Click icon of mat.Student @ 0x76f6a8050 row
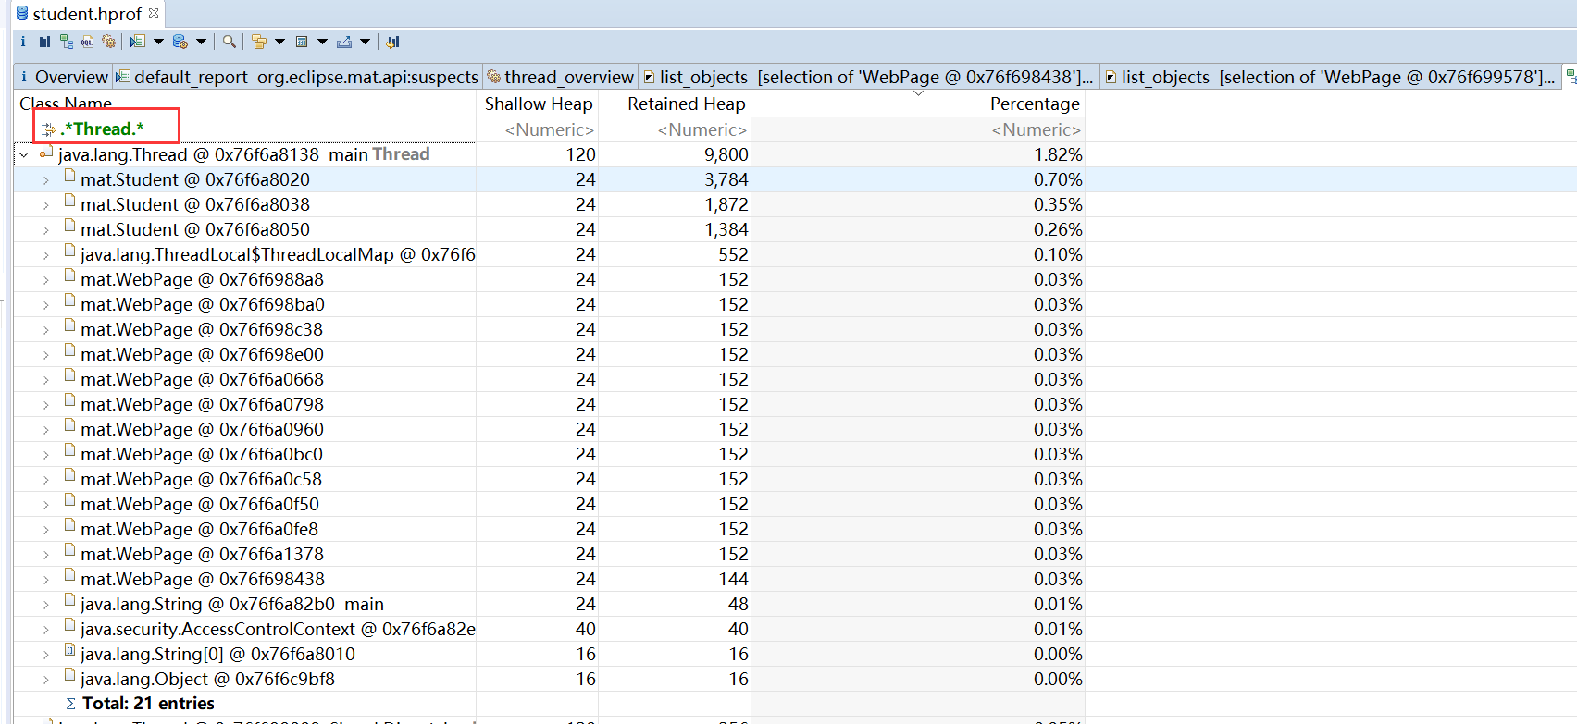The height and width of the screenshot is (724, 1577). coord(69,227)
